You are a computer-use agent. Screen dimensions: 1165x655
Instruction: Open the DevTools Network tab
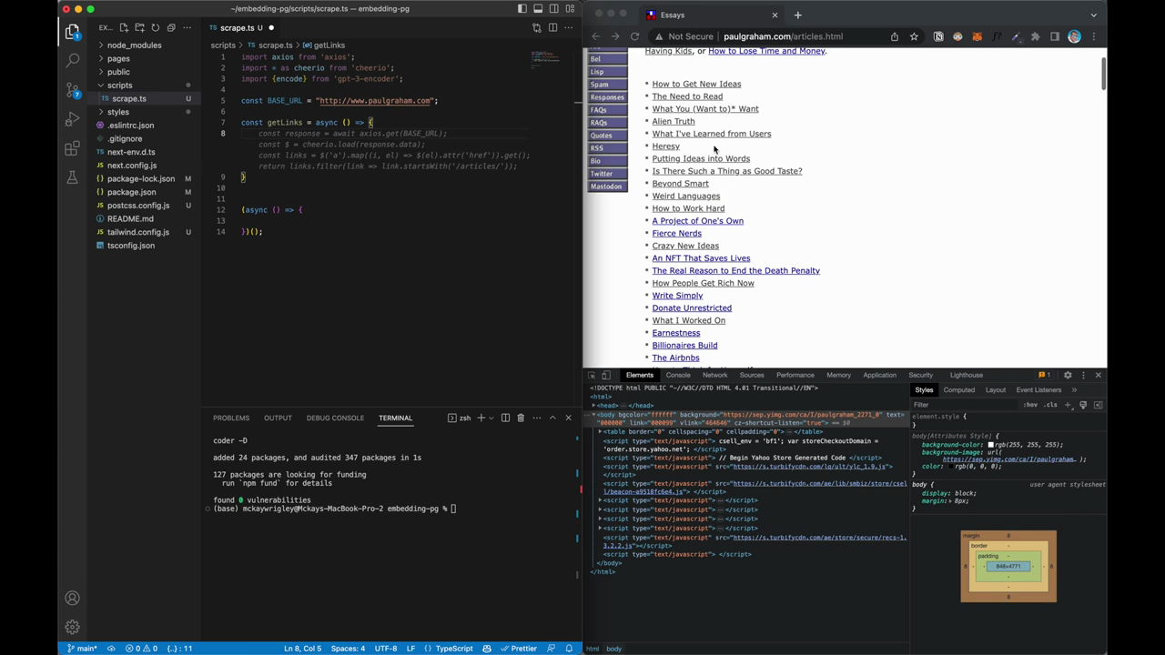click(714, 375)
